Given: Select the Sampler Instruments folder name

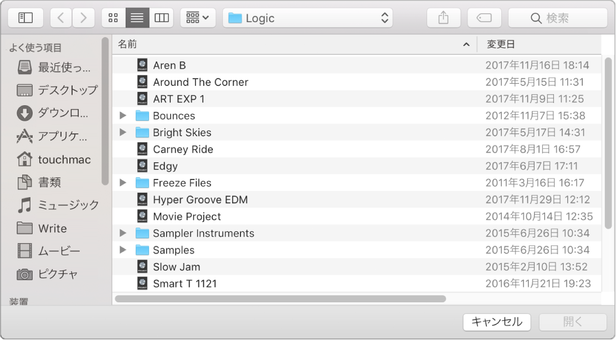Looking at the screenshot, I should [203, 233].
